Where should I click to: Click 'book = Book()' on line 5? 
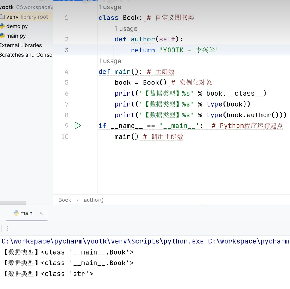[140, 82]
